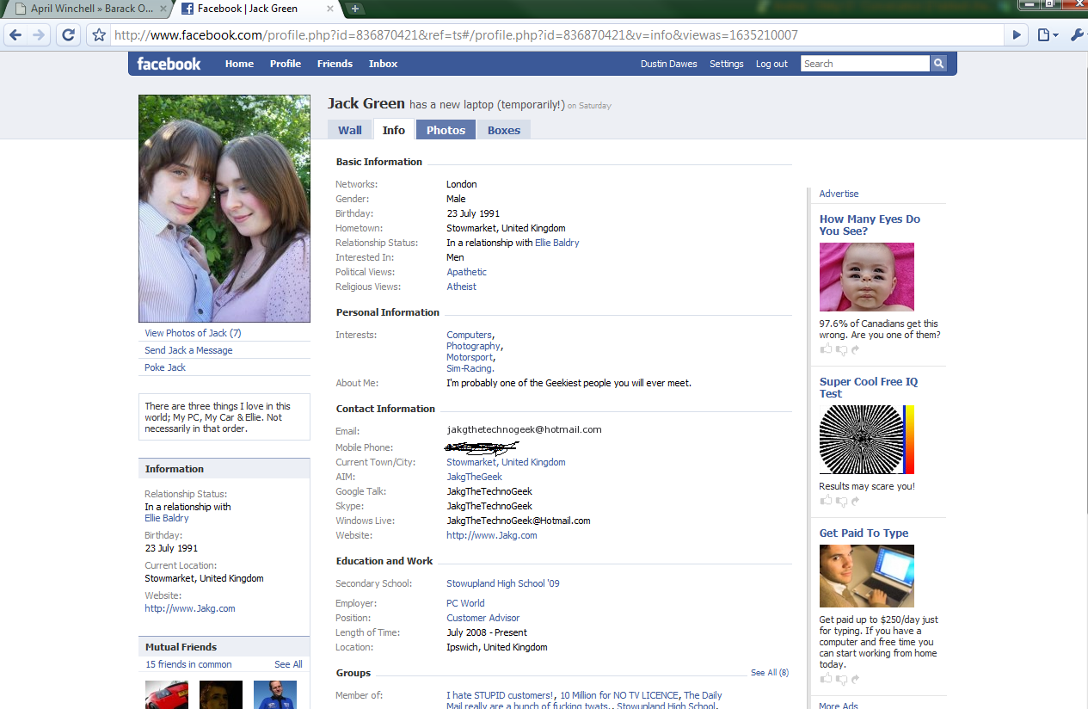The image size is (1088, 709).
Task: Click the Log out link
Action: click(771, 64)
